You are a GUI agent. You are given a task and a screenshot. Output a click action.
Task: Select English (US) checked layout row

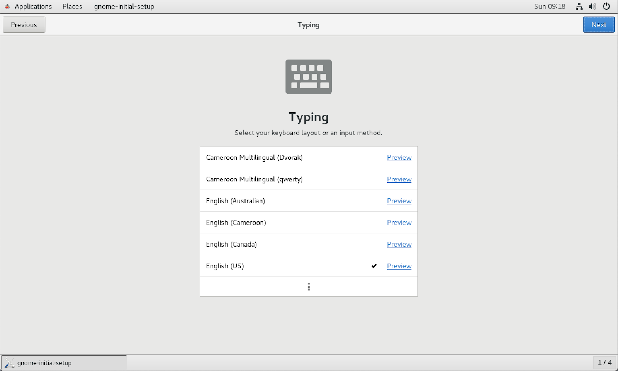[x=309, y=266]
